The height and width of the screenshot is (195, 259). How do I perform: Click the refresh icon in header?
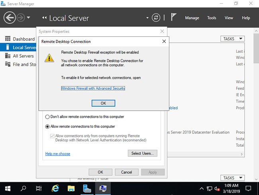point(156,18)
